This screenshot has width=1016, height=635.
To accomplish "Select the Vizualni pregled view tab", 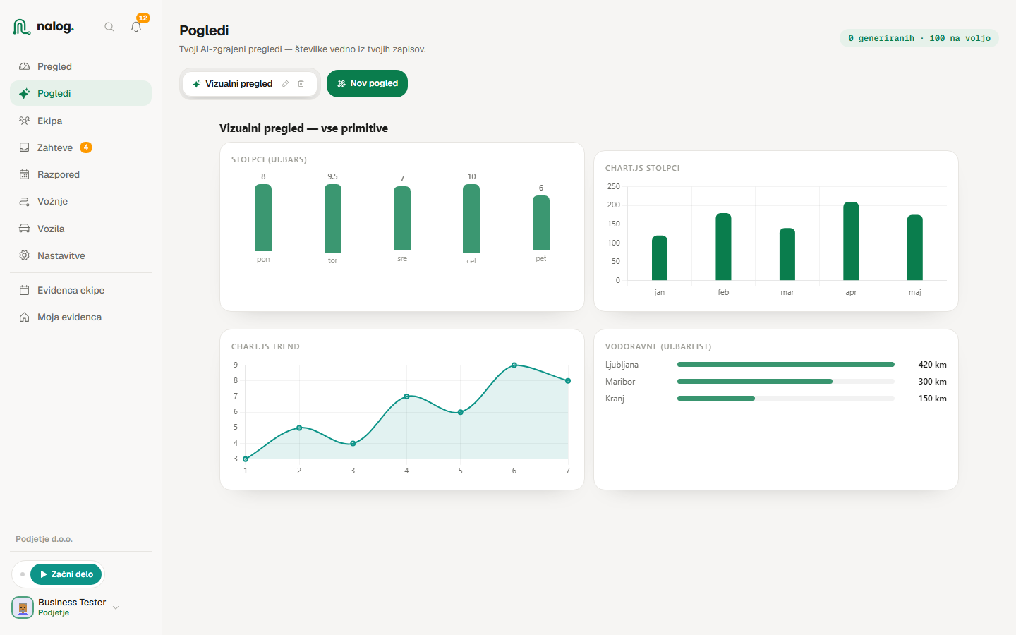I will coord(233,84).
